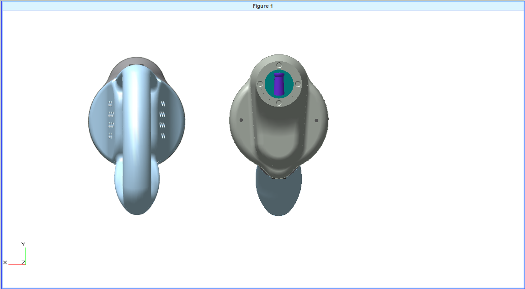Screen dimensions: 525x289
Task: Click the bottom bolt hole on right model's flange
Action: point(279,103)
